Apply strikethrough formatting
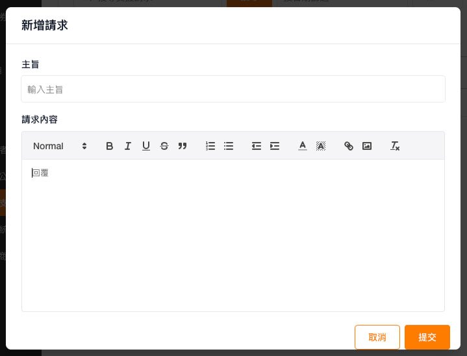The height and width of the screenshot is (356, 467). pos(164,146)
